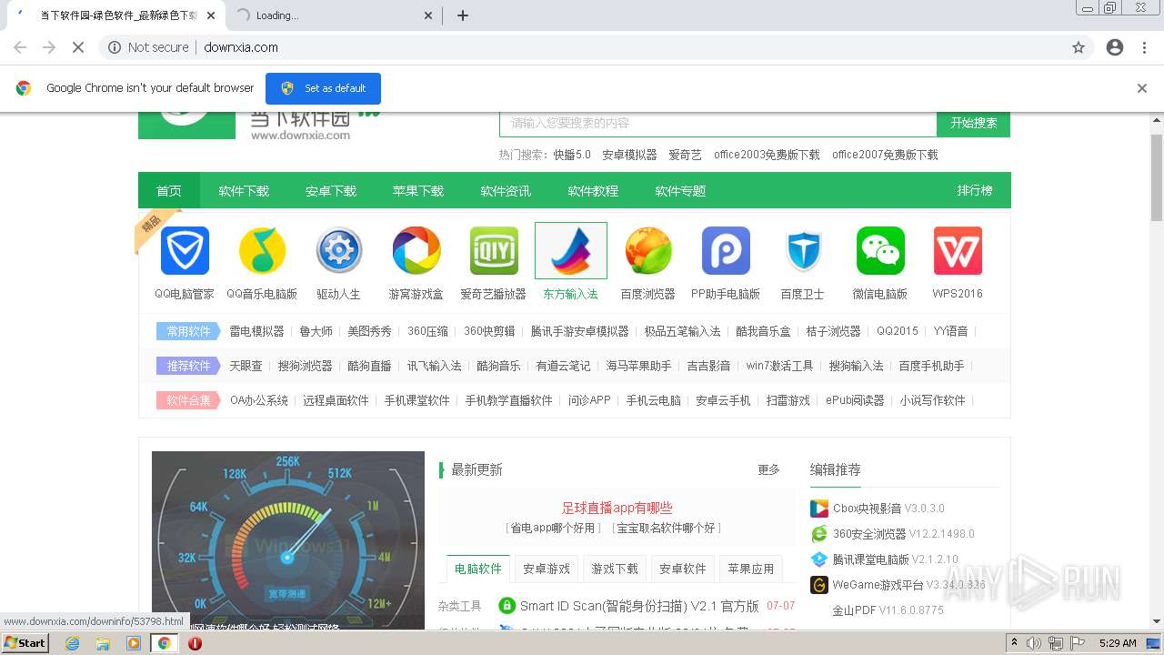Open the 软件下载 navigation item
The width and height of the screenshot is (1164, 655).
click(x=244, y=191)
